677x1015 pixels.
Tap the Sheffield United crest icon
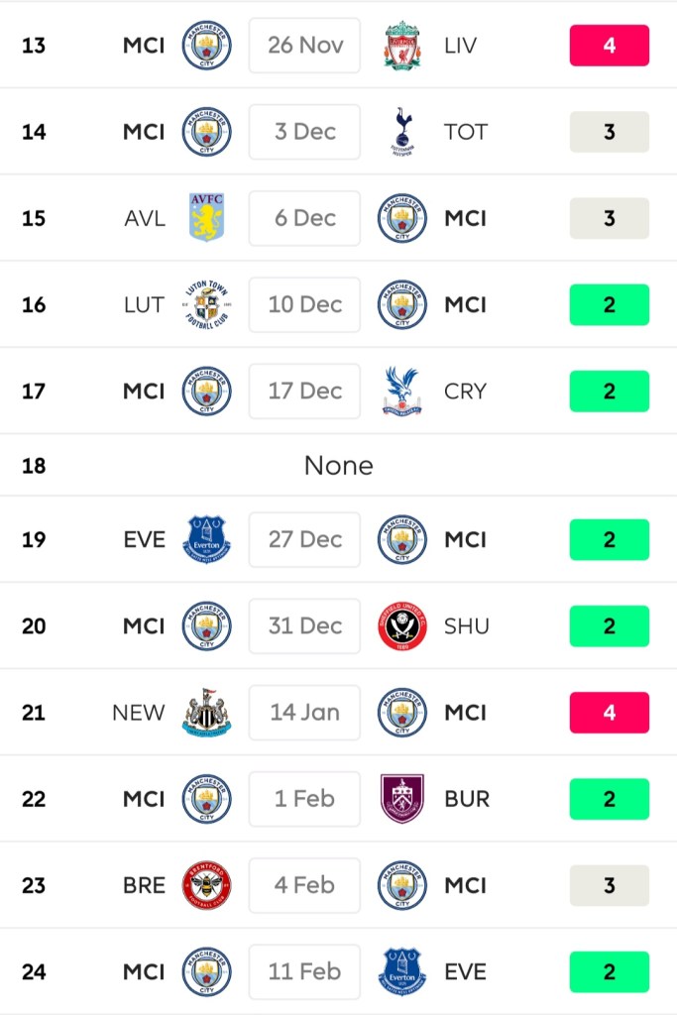pyautogui.click(x=402, y=625)
